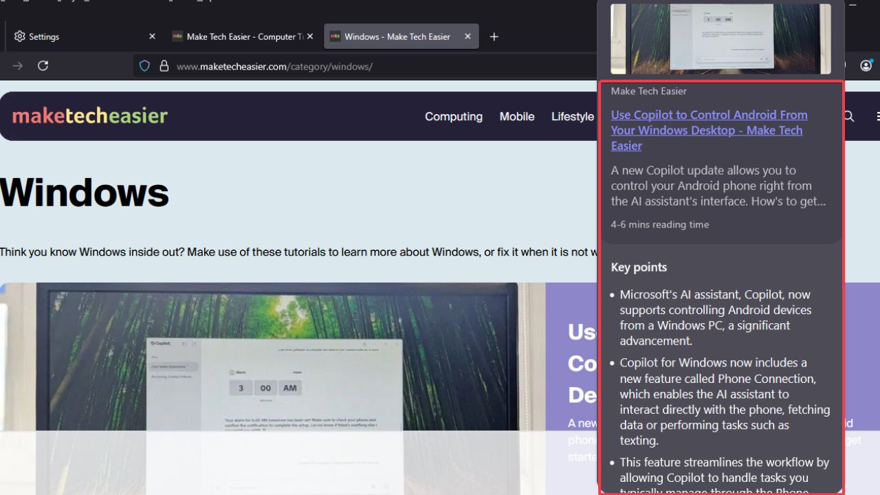Click the tracking protection shield icon

(x=144, y=65)
